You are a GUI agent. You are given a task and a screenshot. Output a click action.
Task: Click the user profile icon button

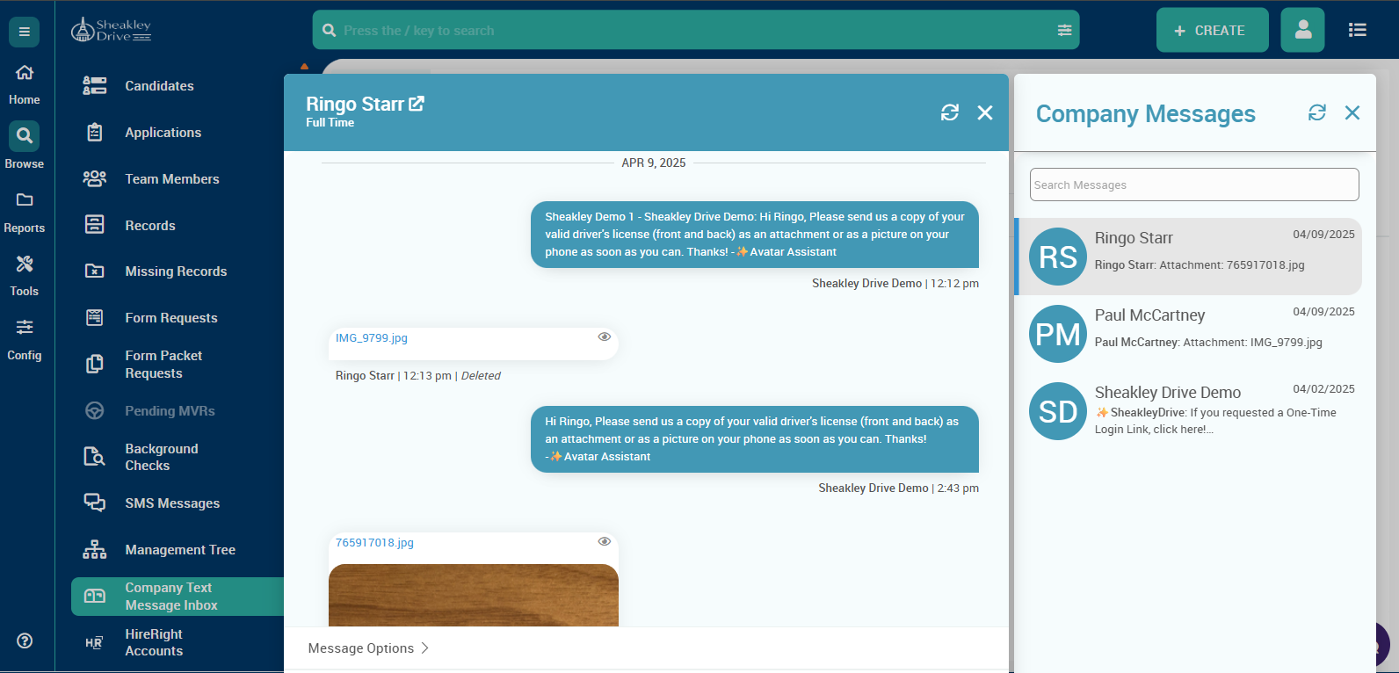pyautogui.click(x=1302, y=30)
